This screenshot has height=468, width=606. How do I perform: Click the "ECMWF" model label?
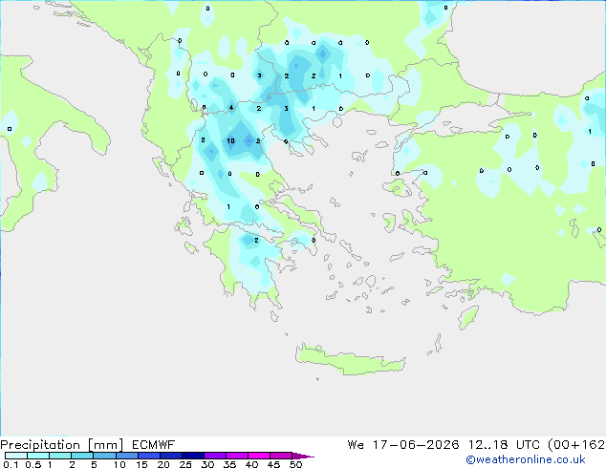click(x=154, y=445)
